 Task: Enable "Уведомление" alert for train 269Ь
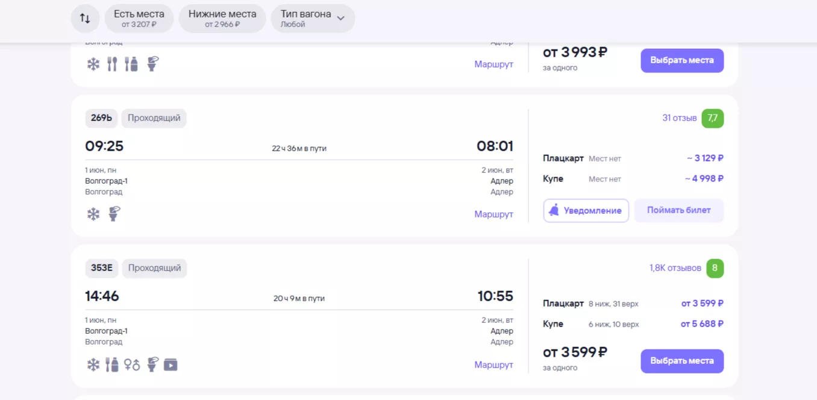586,211
